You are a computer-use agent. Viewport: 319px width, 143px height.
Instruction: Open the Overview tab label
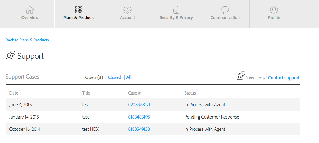[30, 18]
